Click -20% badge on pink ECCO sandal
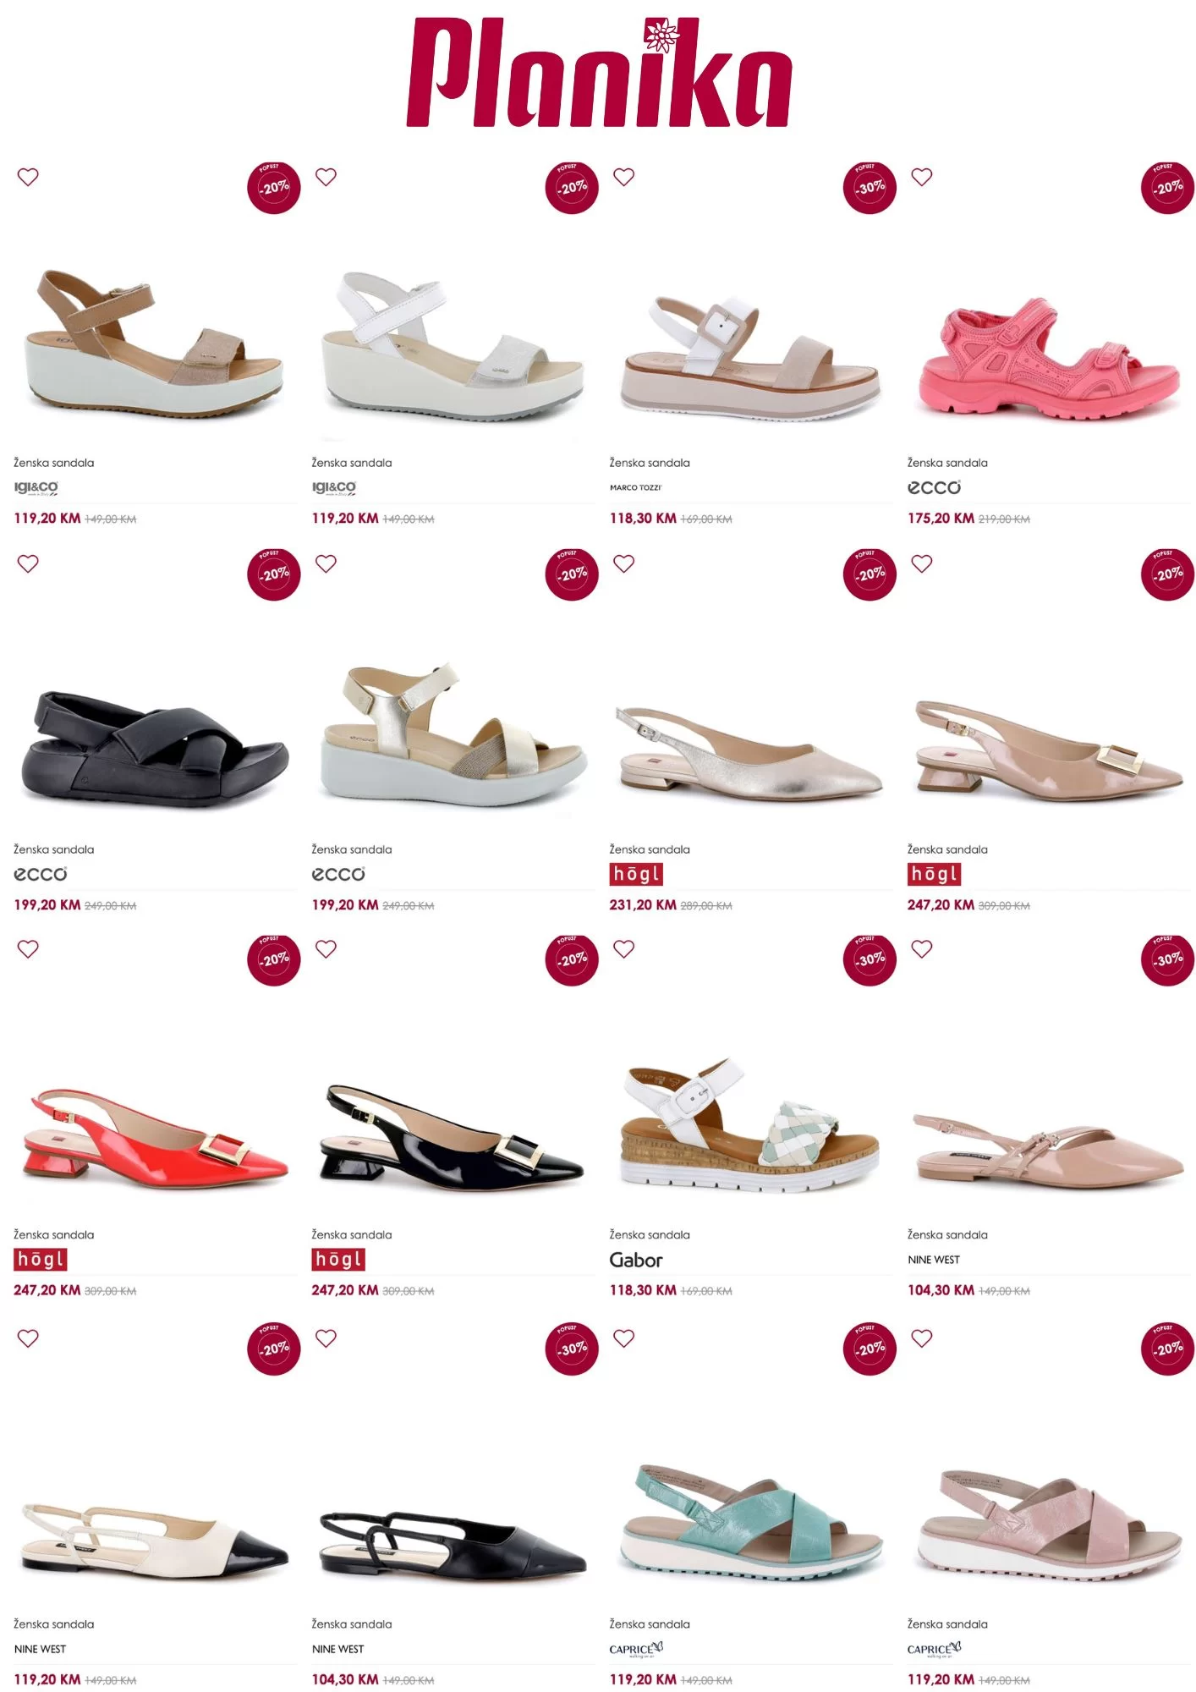Image resolution: width=1196 pixels, height=1692 pixels. pyautogui.click(x=1167, y=187)
